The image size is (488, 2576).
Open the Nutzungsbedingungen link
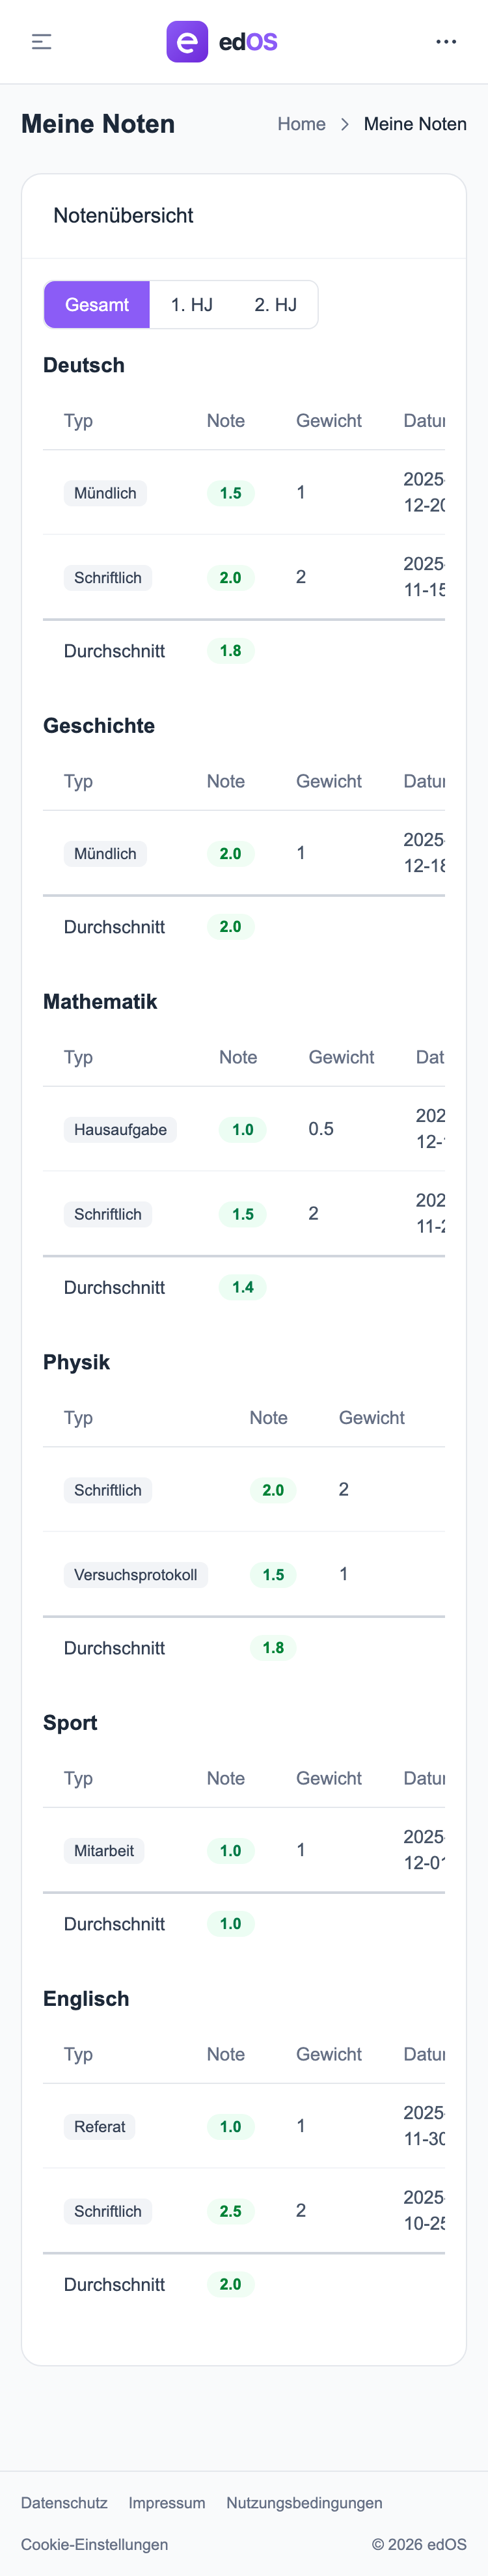(304, 2502)
